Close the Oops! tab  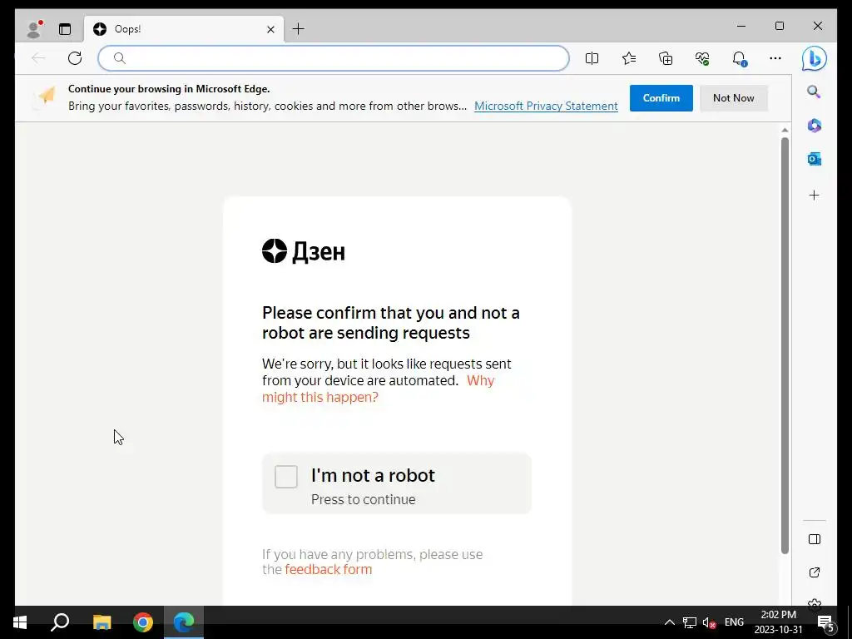coord(270,29)
